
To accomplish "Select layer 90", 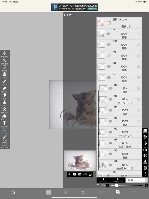I will click(119, 154).
